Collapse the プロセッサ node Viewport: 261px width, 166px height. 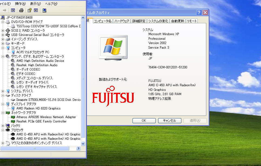[x=3, y=130]
